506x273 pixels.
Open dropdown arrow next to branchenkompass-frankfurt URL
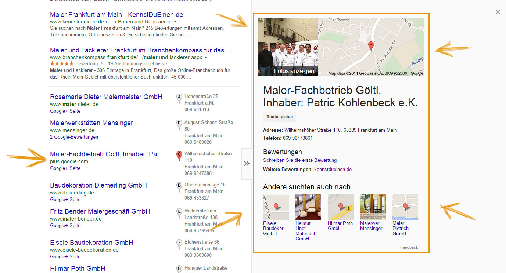coord(206,58)
